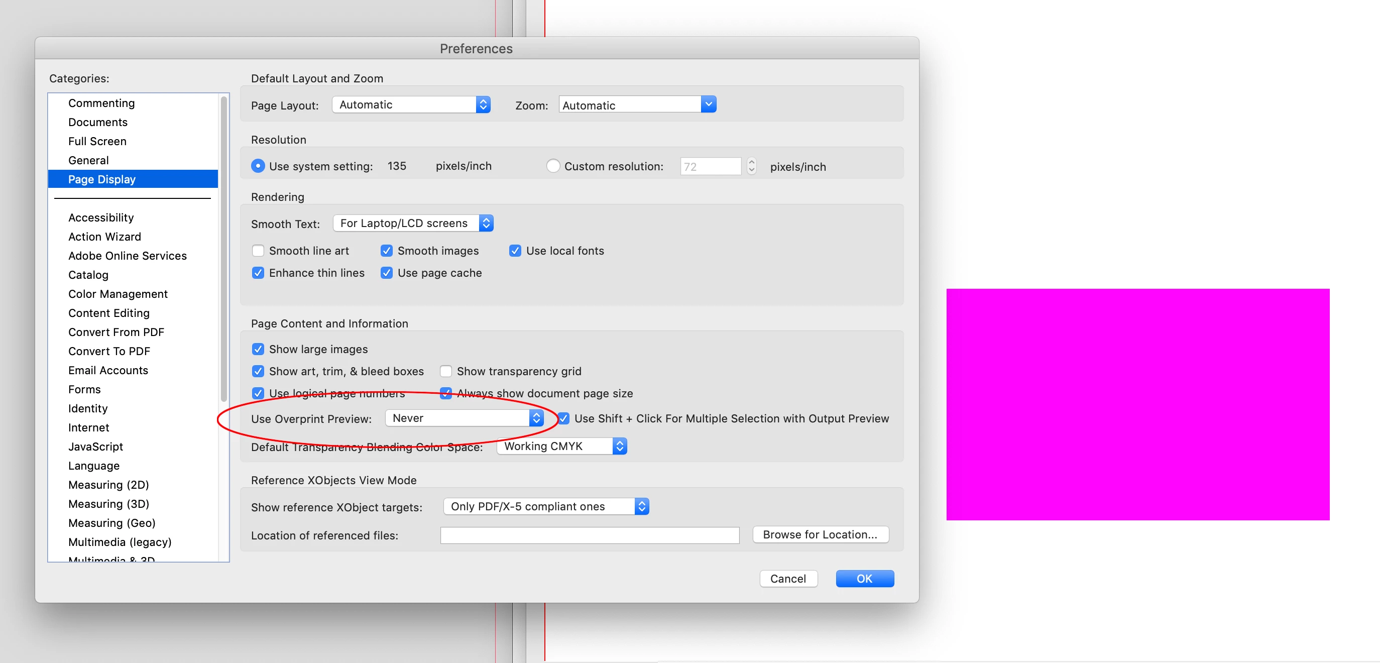Viewport: 1380px width, 663px height.
Task: Uncheck Enhance thin lines
Action: (x=258, y=273)
